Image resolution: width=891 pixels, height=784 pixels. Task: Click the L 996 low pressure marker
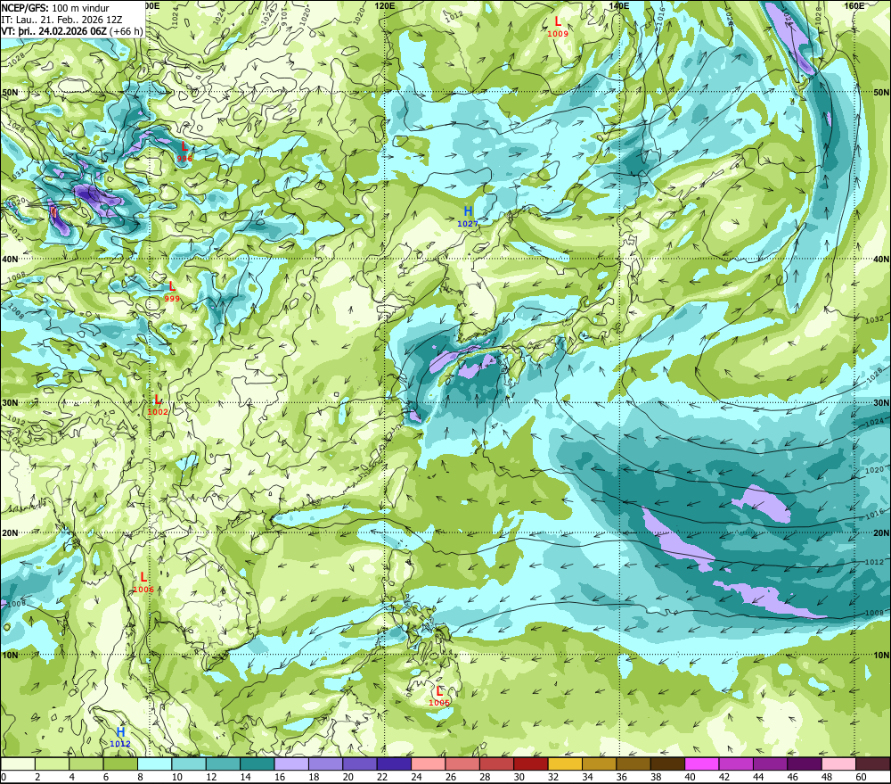(x=184, y=152)
